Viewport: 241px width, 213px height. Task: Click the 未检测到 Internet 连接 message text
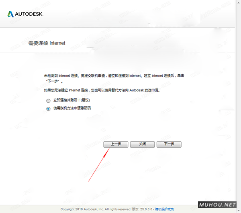pyautogui.click(x=114, y=78)
